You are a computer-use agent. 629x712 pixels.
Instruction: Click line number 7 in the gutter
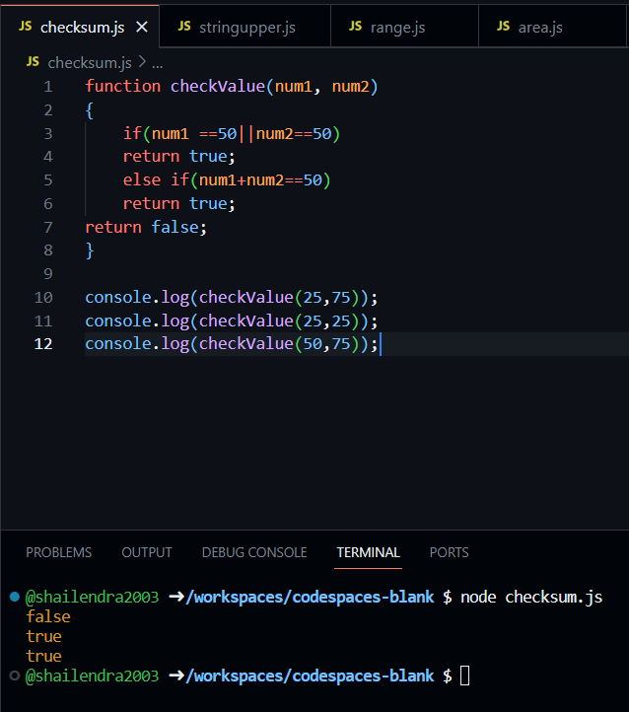click(x=48, y=227)
